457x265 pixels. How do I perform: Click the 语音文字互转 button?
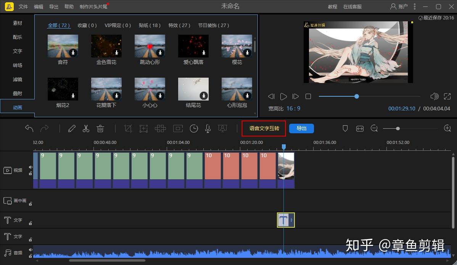tap(264, 128)
